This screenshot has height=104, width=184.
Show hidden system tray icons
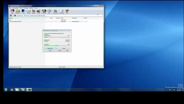[168, 90]
